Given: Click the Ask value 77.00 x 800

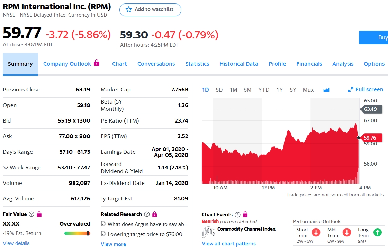Looking at the screenshot, I should 74,136.
